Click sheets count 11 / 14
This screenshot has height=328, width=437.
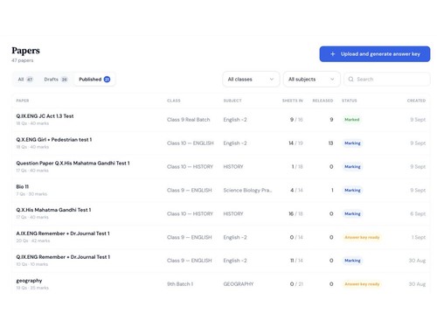pyautogui.click(x=296, y=261)
